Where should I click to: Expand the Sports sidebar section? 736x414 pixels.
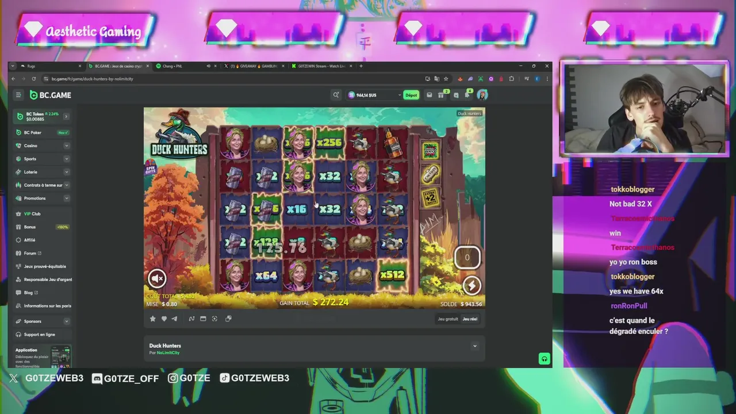coord(67,159)
